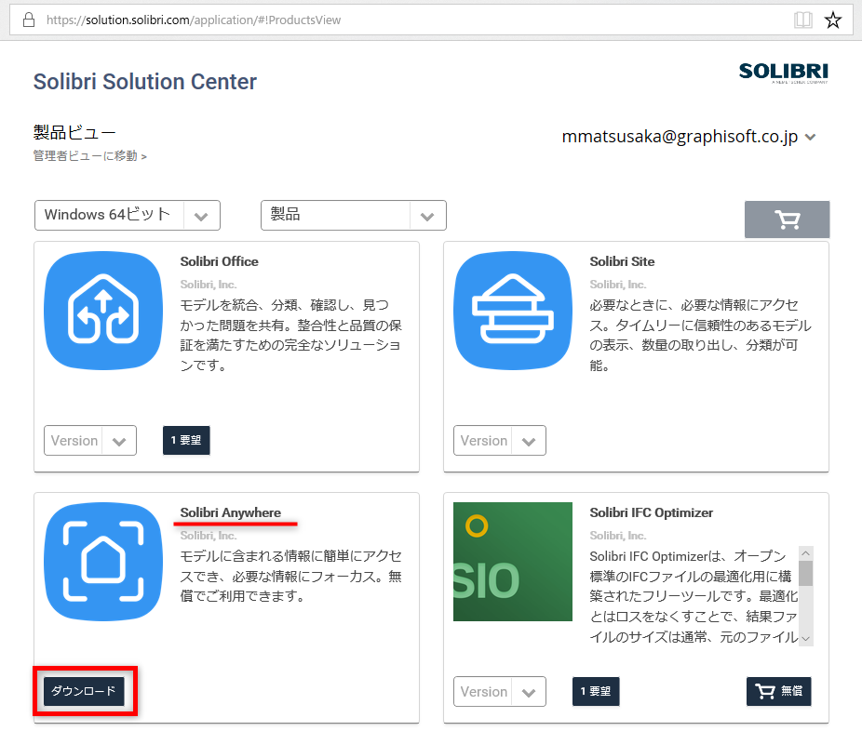
Task: Click the Solibri IFC Optimizer thumbnail
Action: coord(513,562)
